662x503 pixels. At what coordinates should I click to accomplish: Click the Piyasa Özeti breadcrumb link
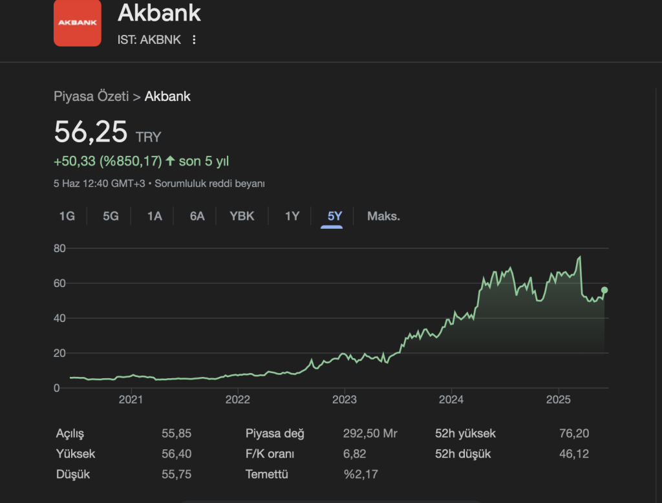(x=91, y=97)
